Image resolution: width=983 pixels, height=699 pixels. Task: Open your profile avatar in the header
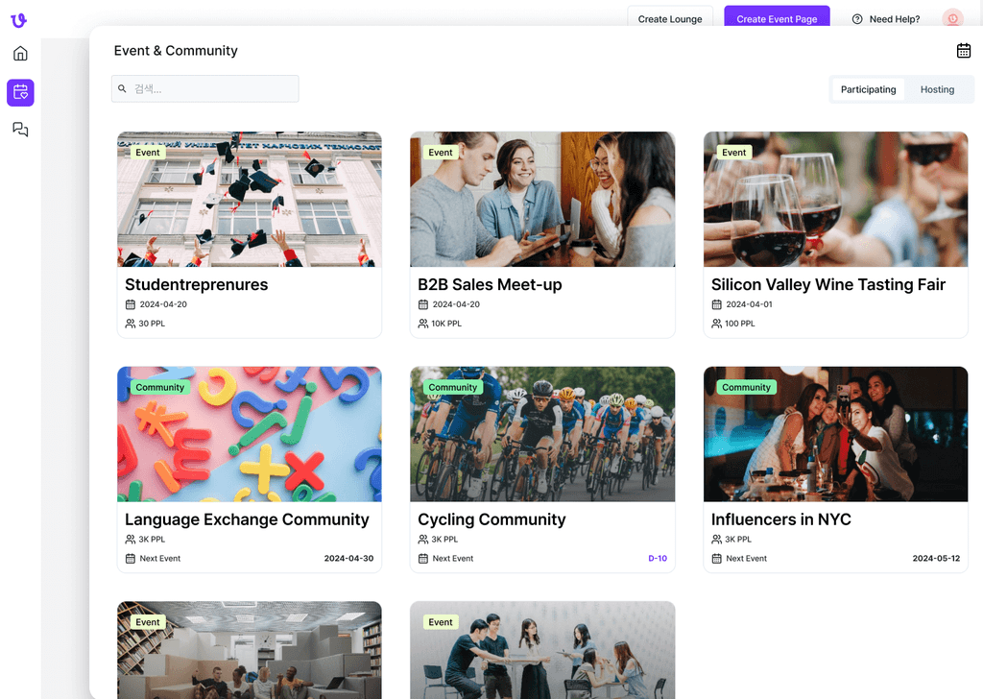tap(952, 18)
